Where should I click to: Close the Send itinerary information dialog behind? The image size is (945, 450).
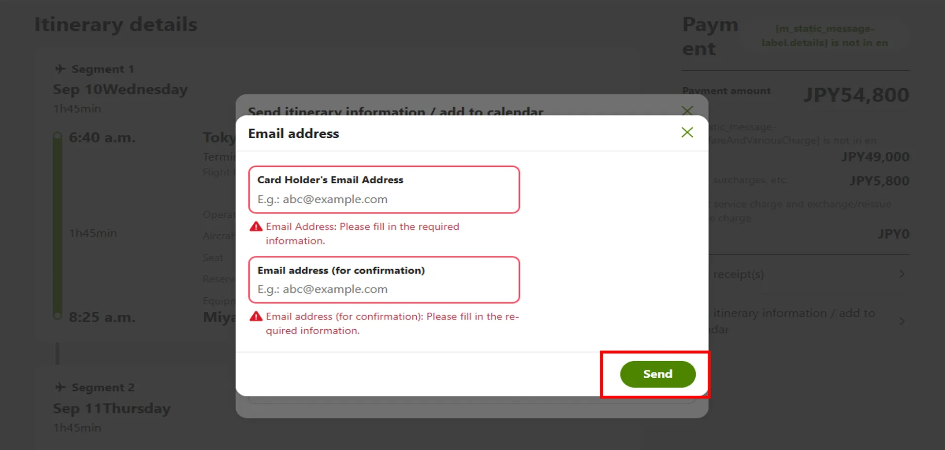687,111
